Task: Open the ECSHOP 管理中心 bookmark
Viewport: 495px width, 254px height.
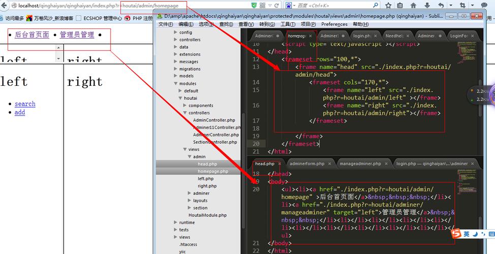Action: coord(99,18)
